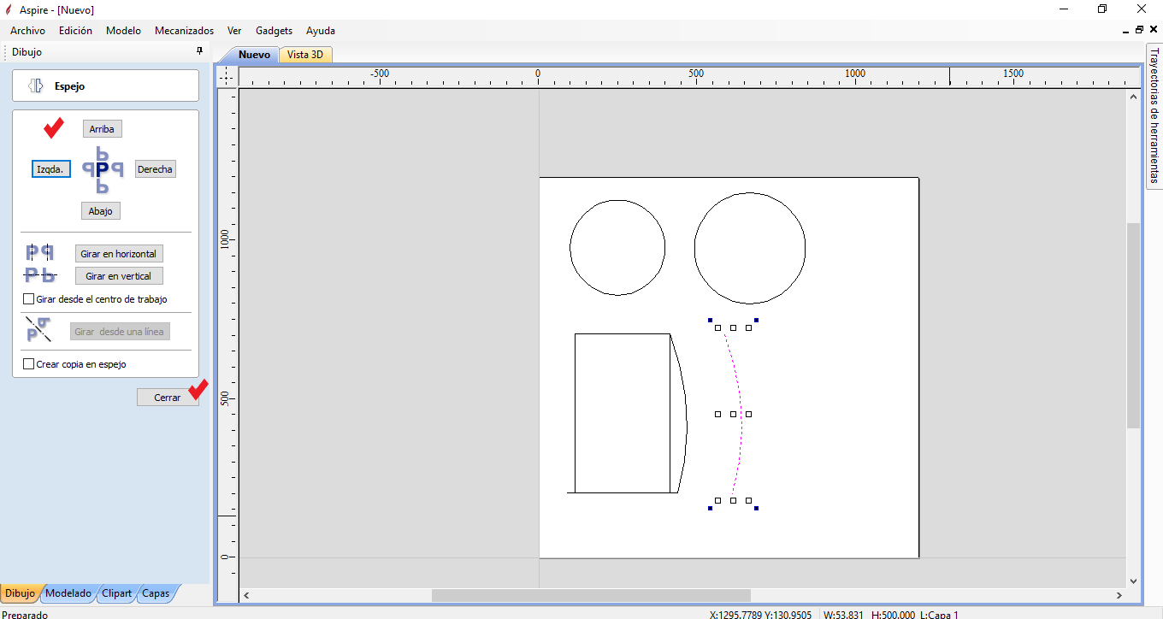Screen dimensions: 1163x619
Task: Click Girar en horizontal button
Action: pos(119,254)
